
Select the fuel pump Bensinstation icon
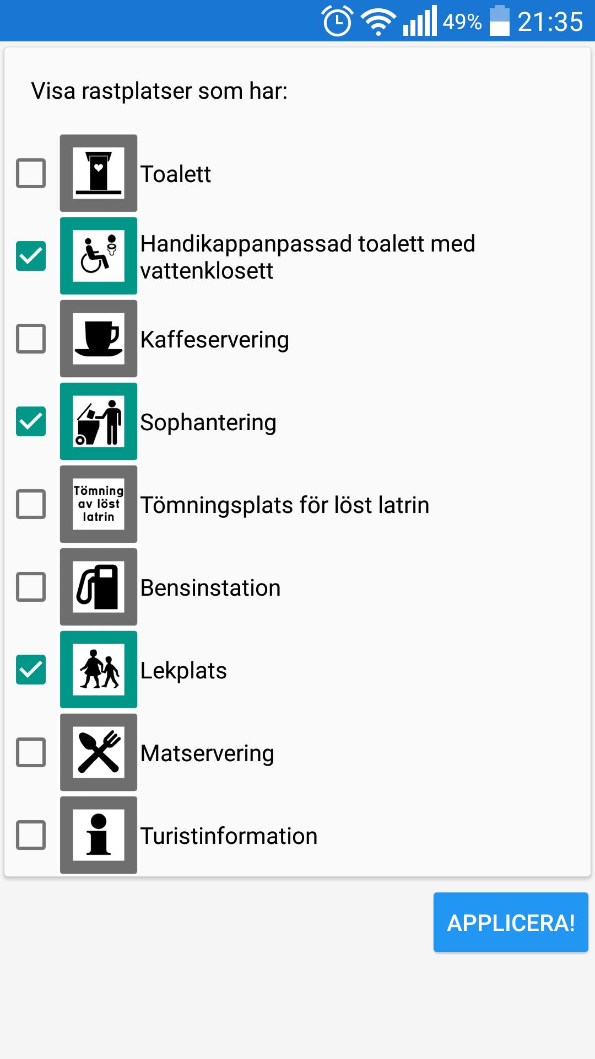(x=99, y=587)
